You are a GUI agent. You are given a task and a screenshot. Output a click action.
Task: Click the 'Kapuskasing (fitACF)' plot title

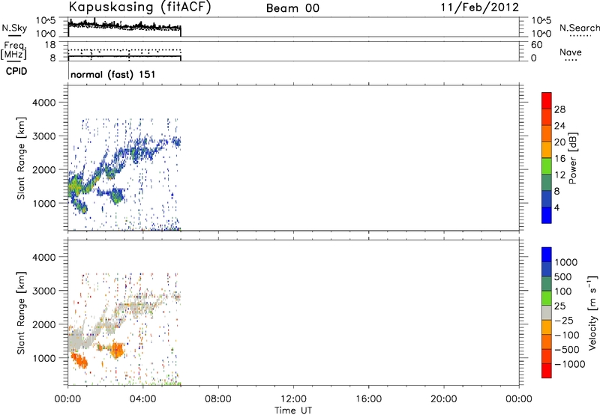pyautogui.click(x=139, y=7)
